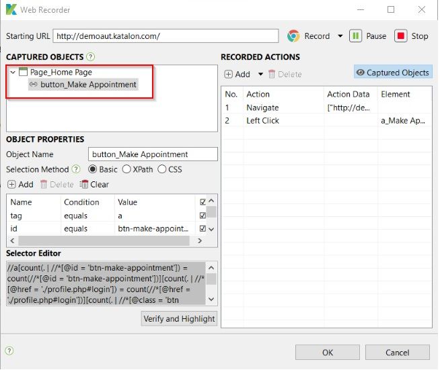Click the green Pause icon
This screenshot has width=440, height=370.
[355, 36]
